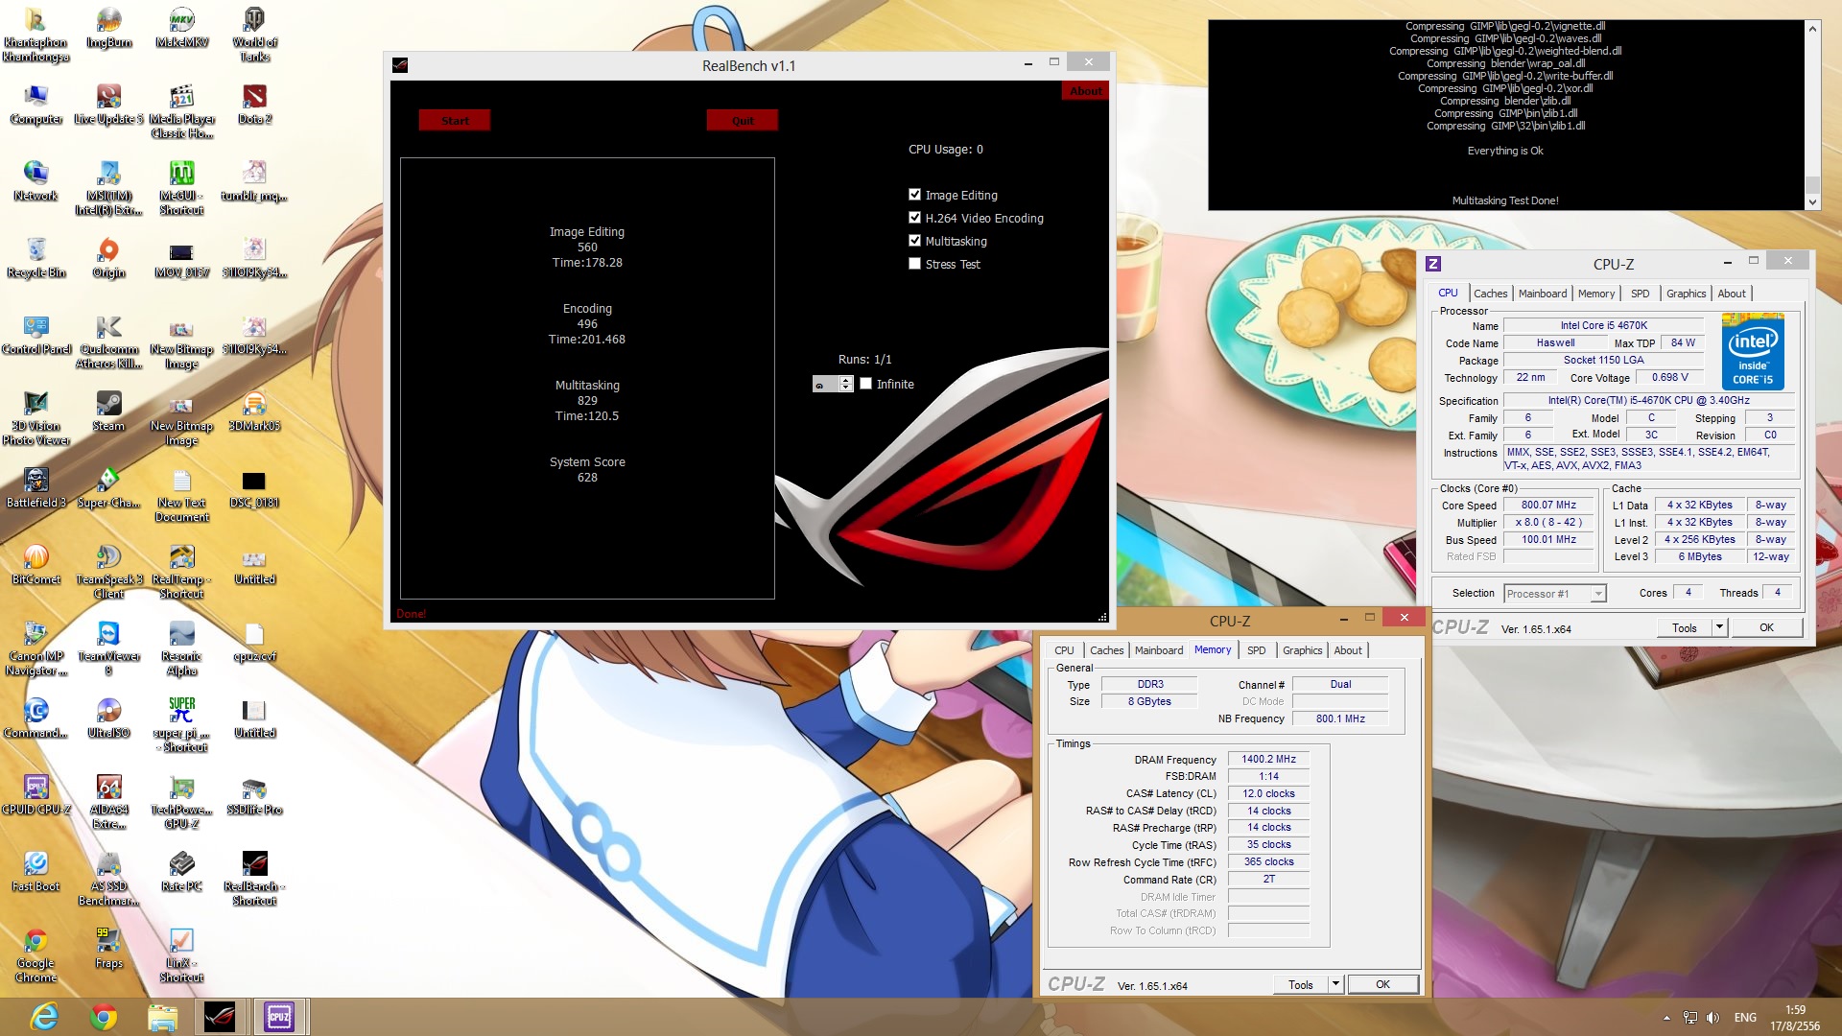Image resolution: width=1842 pixels, height=1036 pixels.
Task: Open the 3DMark05 desktop icon
Action: point(254,405)
